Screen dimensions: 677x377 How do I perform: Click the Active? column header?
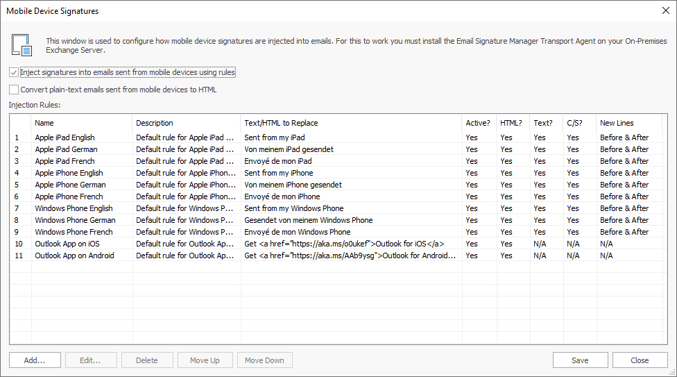point(479,123)
